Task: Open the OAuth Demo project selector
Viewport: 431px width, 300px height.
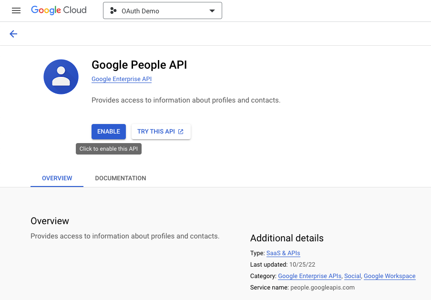Action: point(163,10)
